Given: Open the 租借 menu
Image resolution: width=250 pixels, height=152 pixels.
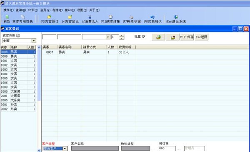Looking at the screenshot, I should point(57,10).
